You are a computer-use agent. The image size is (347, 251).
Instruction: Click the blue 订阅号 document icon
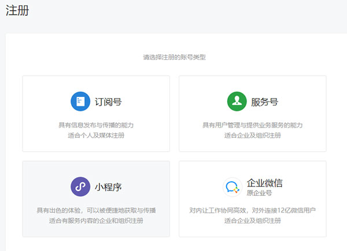(x=80, y=102)
